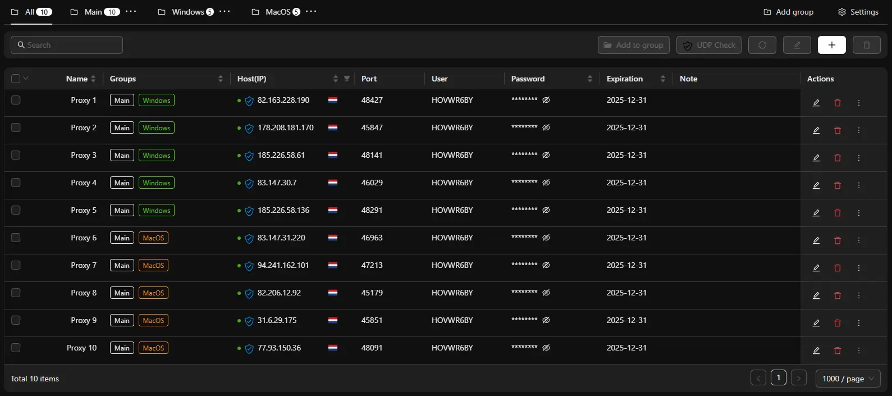The image size is (892, 396).
Task: Open Main group options ellipsis
Action: [x=131, y=11]
